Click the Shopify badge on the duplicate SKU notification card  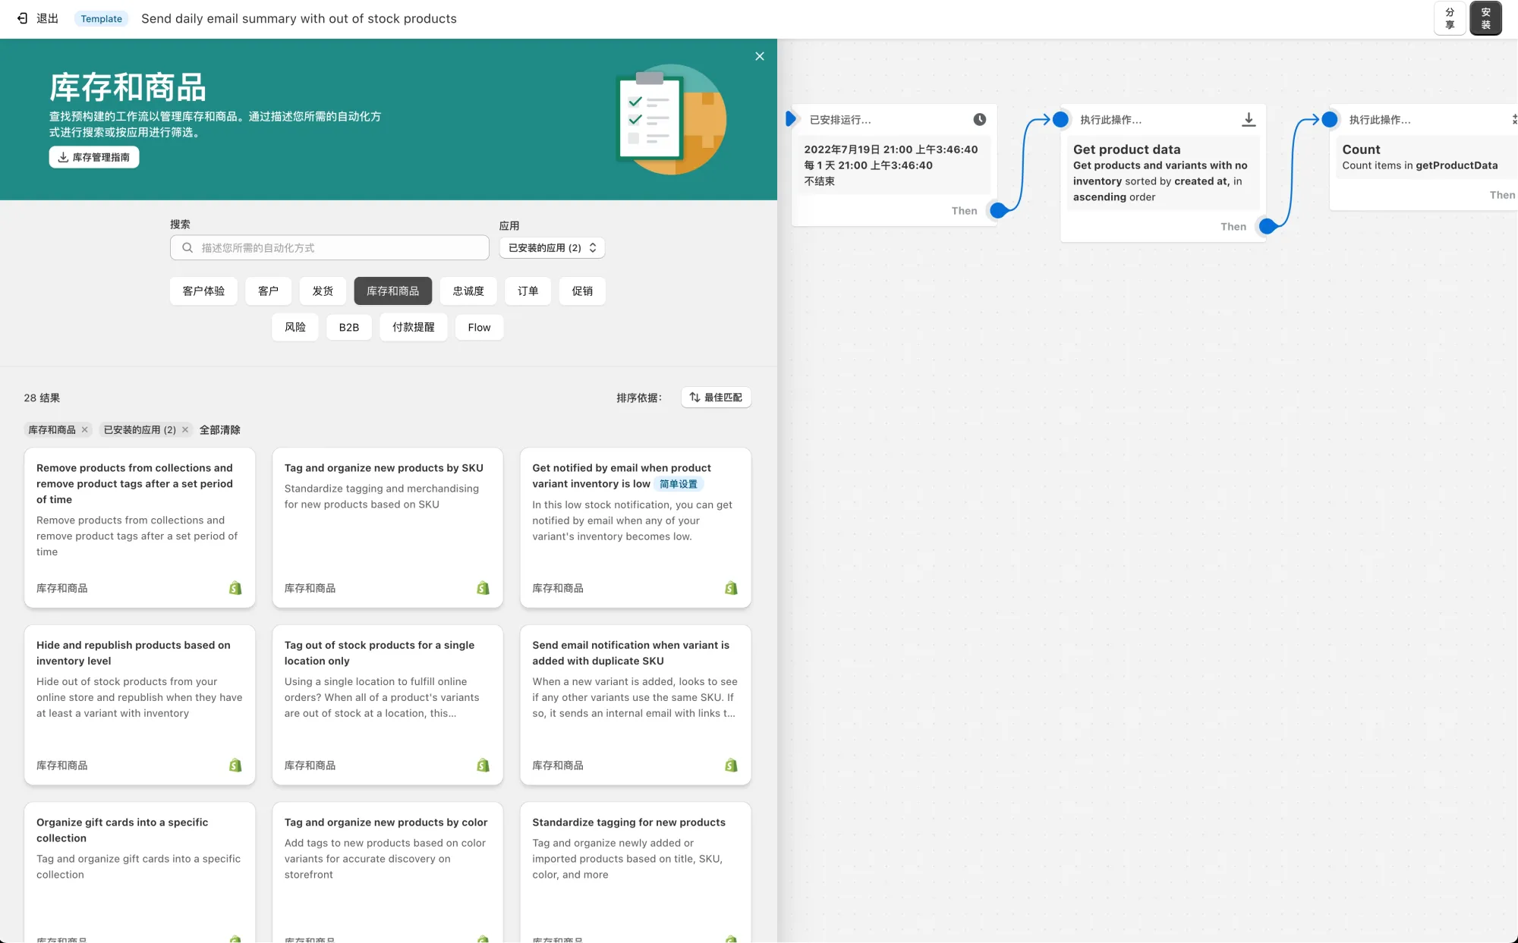pos(731,765)
